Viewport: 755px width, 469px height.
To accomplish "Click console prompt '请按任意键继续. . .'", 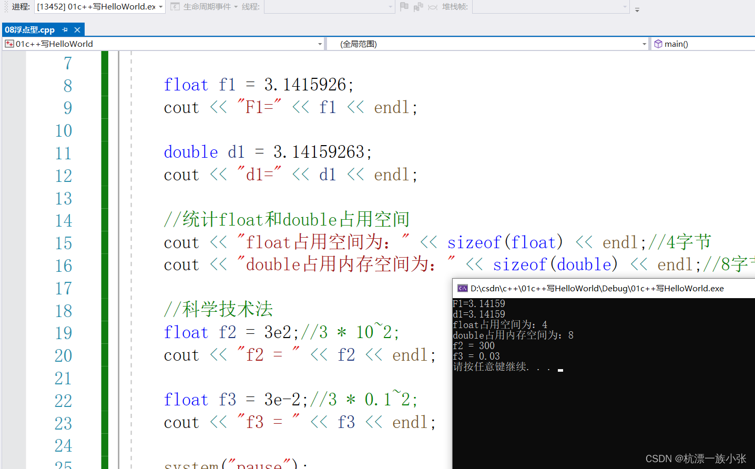I will [502, 367].
